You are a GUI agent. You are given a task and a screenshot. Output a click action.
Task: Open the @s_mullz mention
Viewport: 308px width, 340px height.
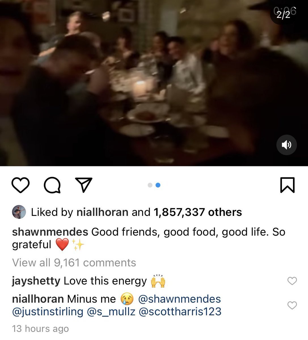click(111, 311)
